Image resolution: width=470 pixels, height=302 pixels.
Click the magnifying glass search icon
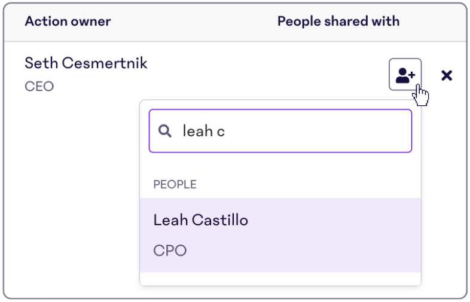165,131
